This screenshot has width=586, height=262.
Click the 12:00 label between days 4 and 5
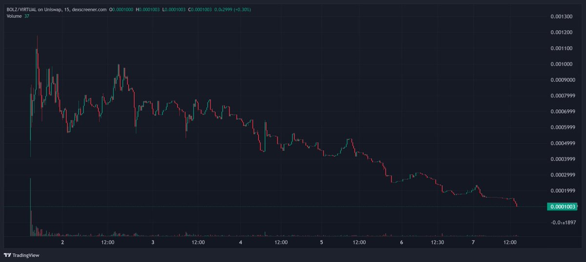[281, 242]
